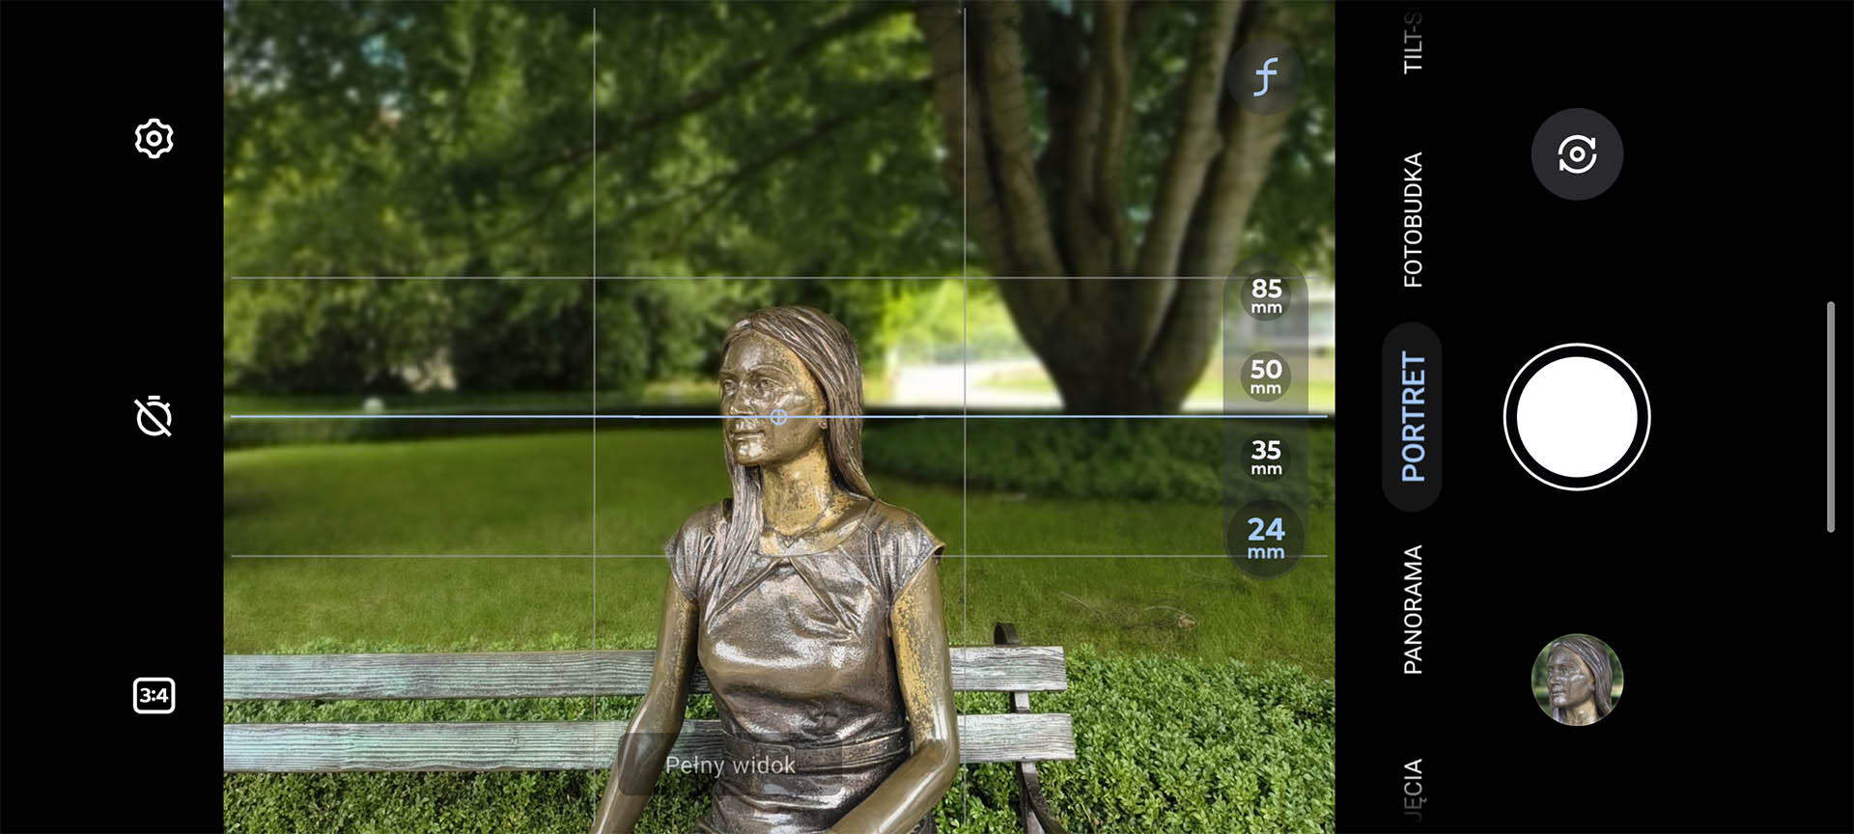Toggle the self-timer off icon
This screenshot has width=1854, height=834.
coord(154,416)
